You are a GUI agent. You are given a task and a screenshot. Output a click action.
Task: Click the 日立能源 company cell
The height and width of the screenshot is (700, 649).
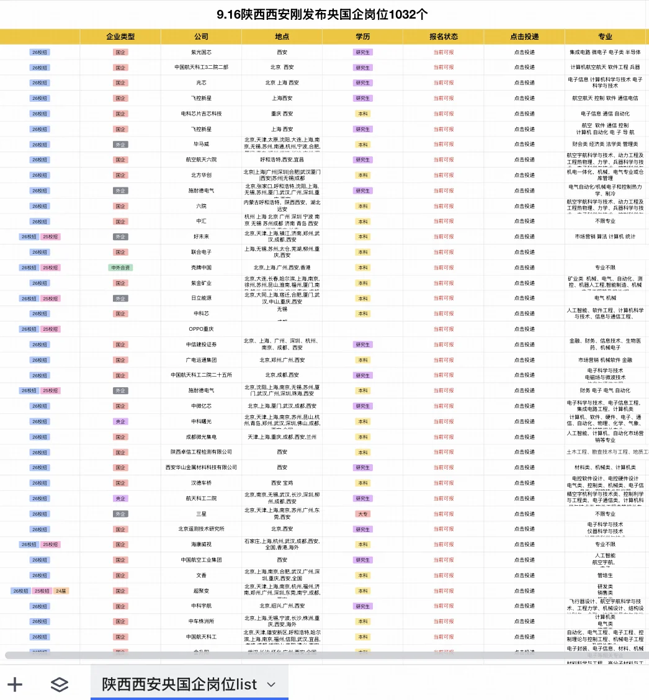[x=201, y=298]
